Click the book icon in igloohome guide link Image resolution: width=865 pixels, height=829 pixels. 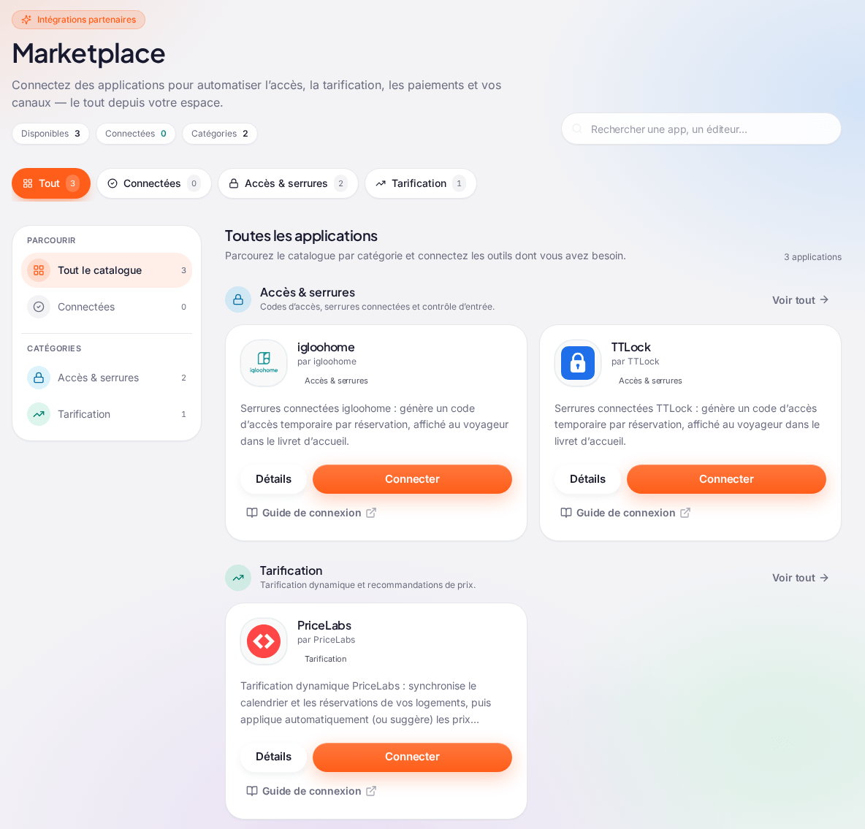point(252,513)
